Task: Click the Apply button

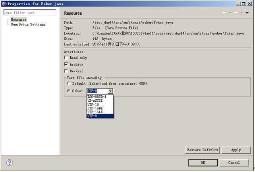Action: (236, 150)
